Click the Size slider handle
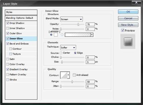This screenshot has height=105, width=143. (62, 62)
